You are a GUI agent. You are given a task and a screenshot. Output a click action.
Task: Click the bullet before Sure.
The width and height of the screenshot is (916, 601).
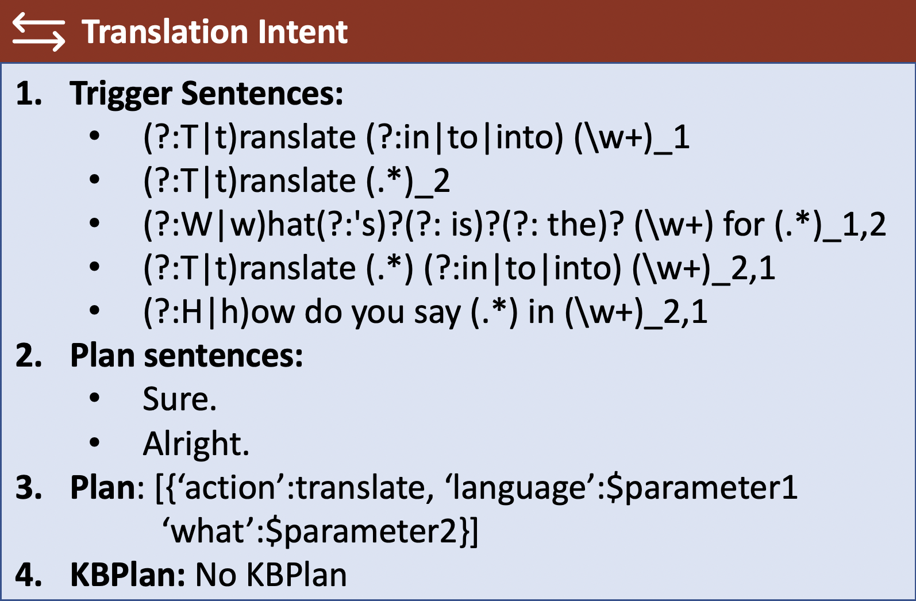click(95, 398)
